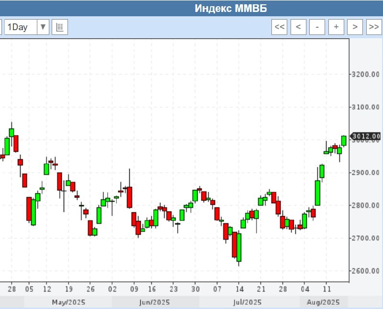Click the 30 June date tick
This screenshot has width=383, height=309.
point(195,289)
